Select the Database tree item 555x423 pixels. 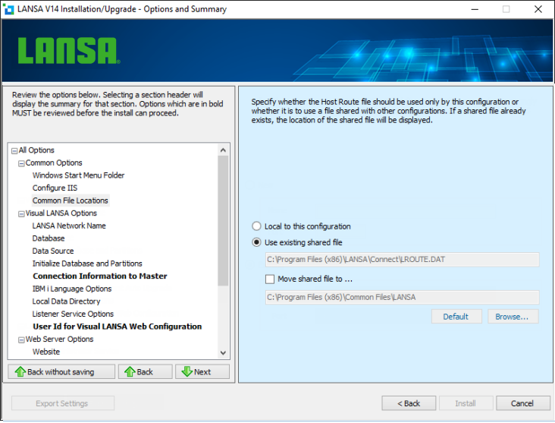[x=49, y=238]
